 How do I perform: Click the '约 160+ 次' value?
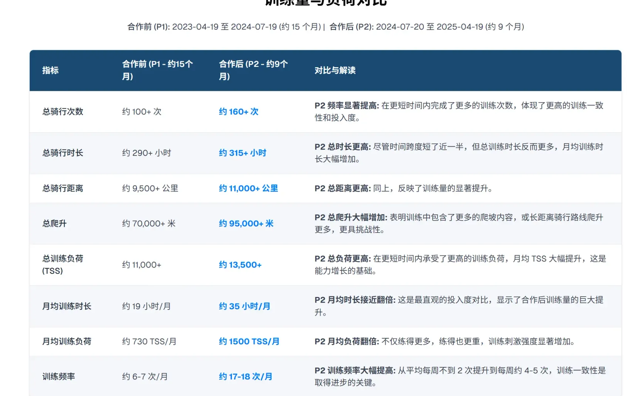239,112
